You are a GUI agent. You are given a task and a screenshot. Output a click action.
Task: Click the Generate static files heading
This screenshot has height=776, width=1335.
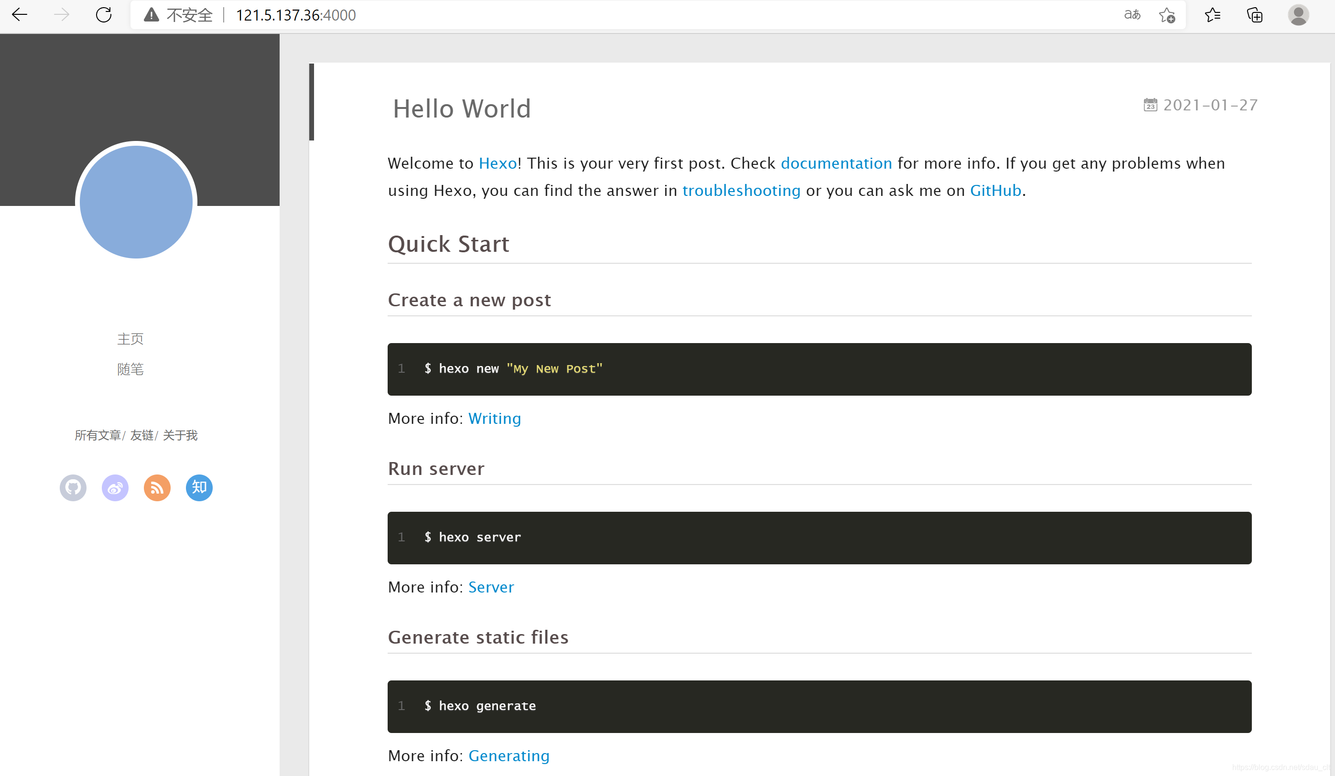[x=478, y=637]
